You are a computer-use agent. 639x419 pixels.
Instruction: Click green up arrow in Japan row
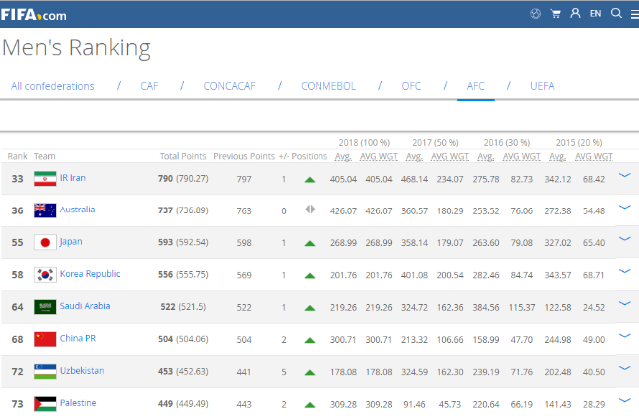[310, 243]
